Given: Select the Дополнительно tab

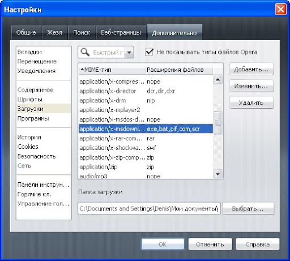Looking at the screenshot, I should (174, 33).
